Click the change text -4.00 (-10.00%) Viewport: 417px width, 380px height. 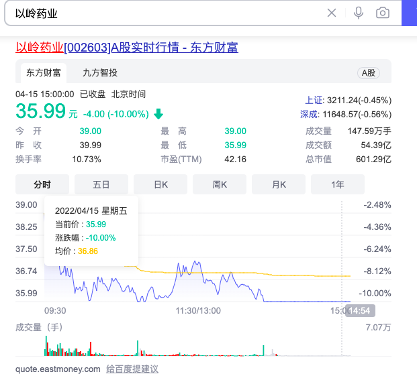116,114
